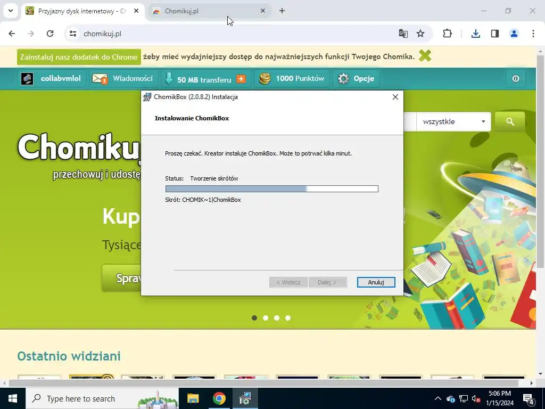This screenshot has width=545, height=409.
Task: Switch to the Chomikuj.pl browser tab
Action: [210, 11]
